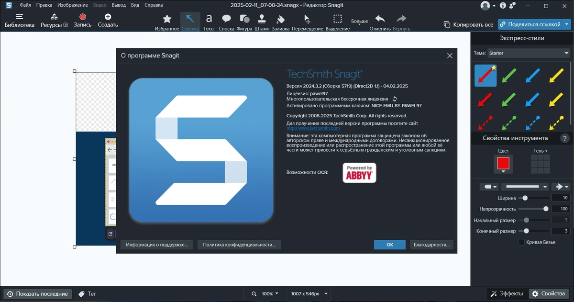The image size is (574, 302).
Task: Open the Вид menu
Action: pyautogui.click(x=135, y=5)
